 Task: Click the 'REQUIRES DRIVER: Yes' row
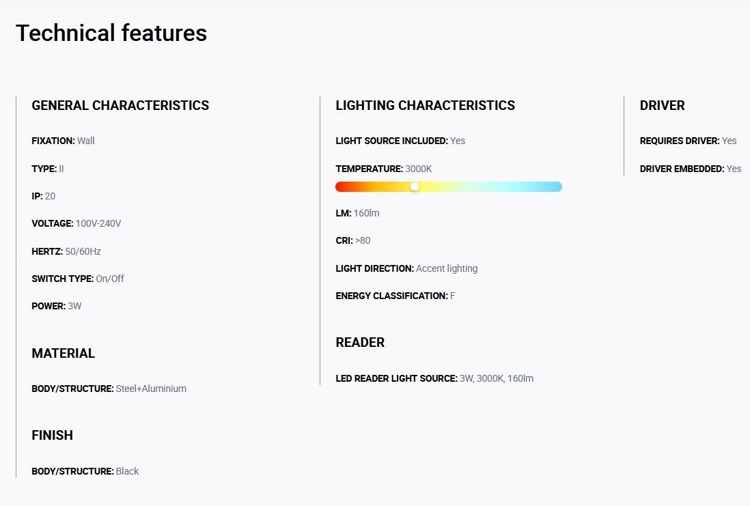pyautogui.click(x=689, y=141)
